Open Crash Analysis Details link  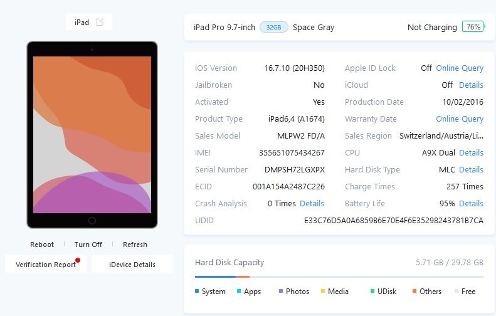tap(312, 203)
